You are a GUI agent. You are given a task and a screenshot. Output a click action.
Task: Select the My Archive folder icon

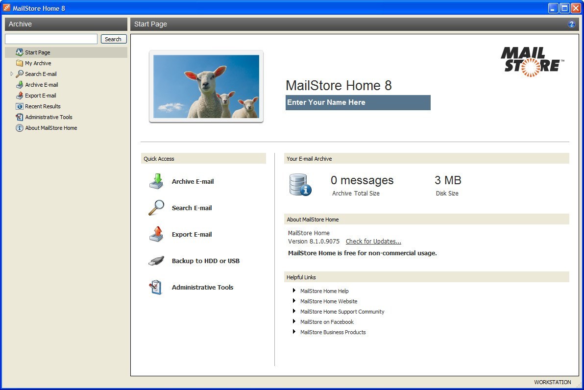pos(20,63)
